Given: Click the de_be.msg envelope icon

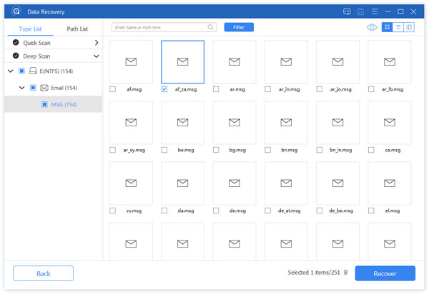Looking at the screenshot, I should tap(337, 183).
